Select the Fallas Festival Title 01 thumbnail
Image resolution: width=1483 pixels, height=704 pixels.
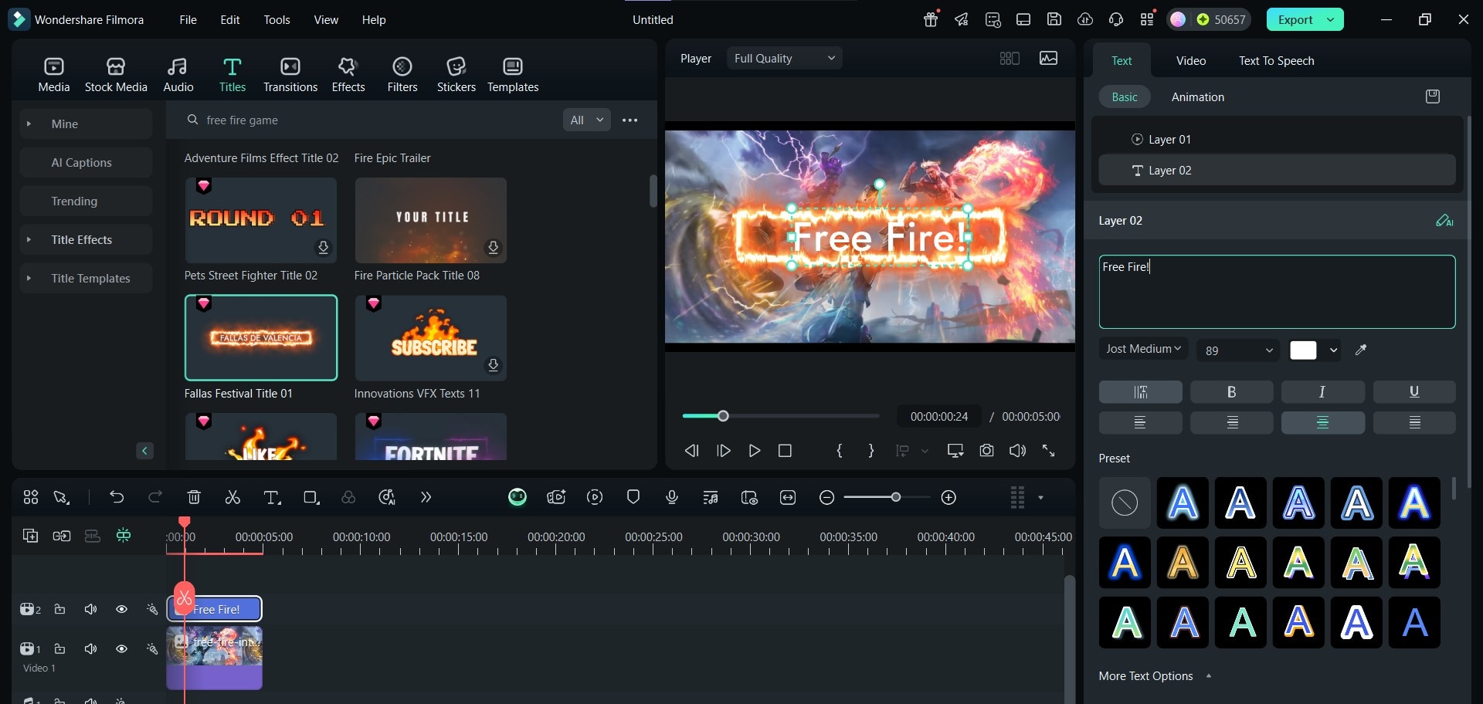[261, 338]
